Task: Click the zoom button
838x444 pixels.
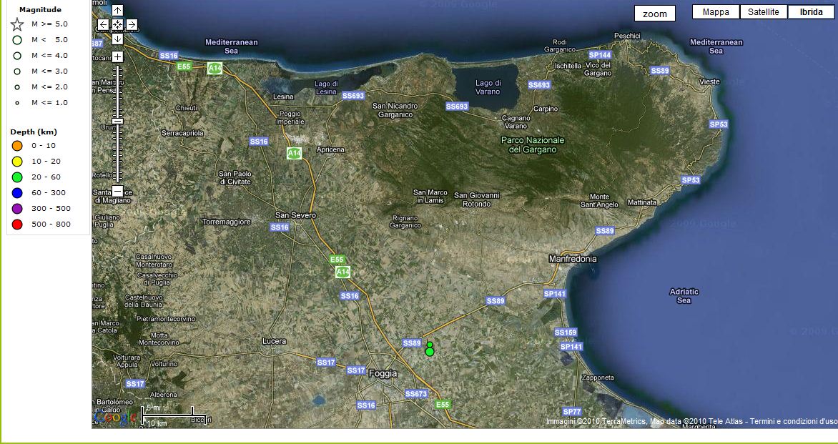Action: [655, 14]
